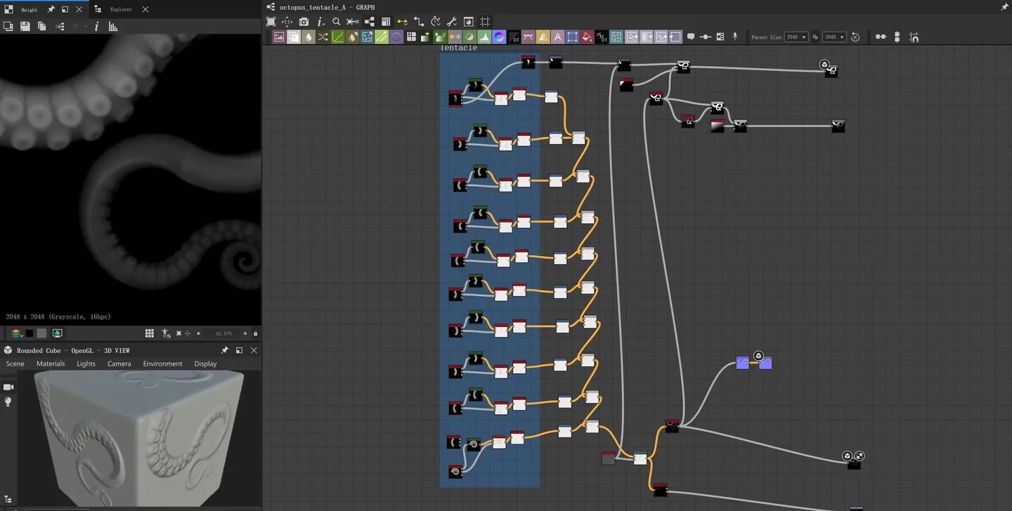The width and height of the screenshot is (1012, 511).
Task: Toggle the 3D view camera icon
Action: tap(8, 387)
